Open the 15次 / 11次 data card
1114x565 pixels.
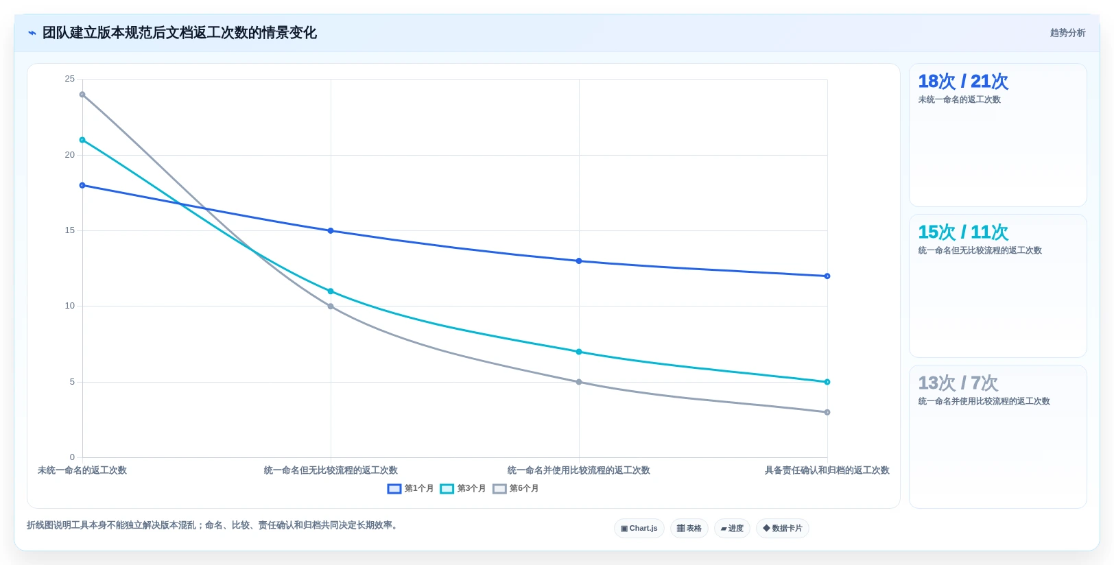pyautogui.click(x=998, y=286)
